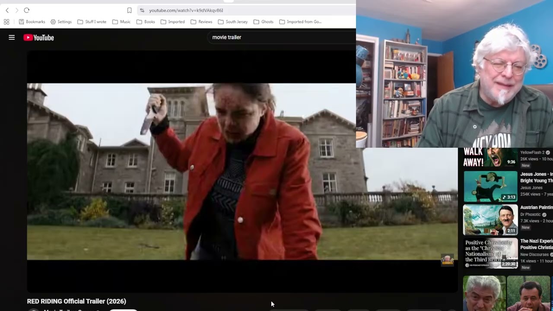
Task: Open Settings from the bookmarks bar
Action: point(61,22)
